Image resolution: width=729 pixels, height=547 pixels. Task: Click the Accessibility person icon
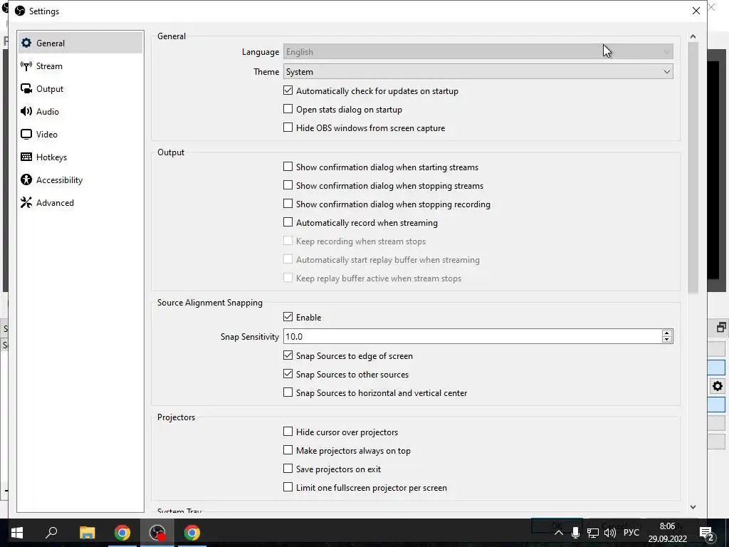pyautogui.click(x=26, y=179)
